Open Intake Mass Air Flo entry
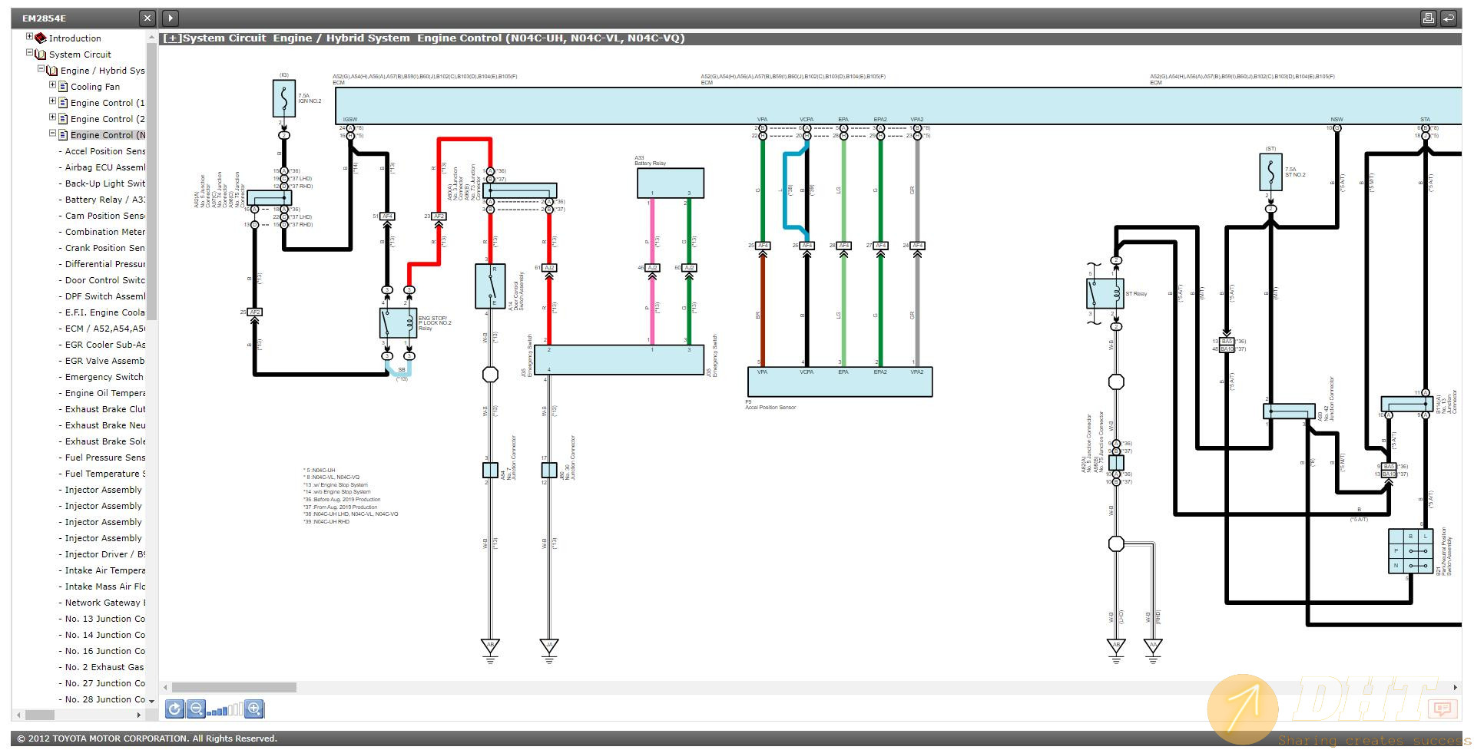 click(105, 586)
